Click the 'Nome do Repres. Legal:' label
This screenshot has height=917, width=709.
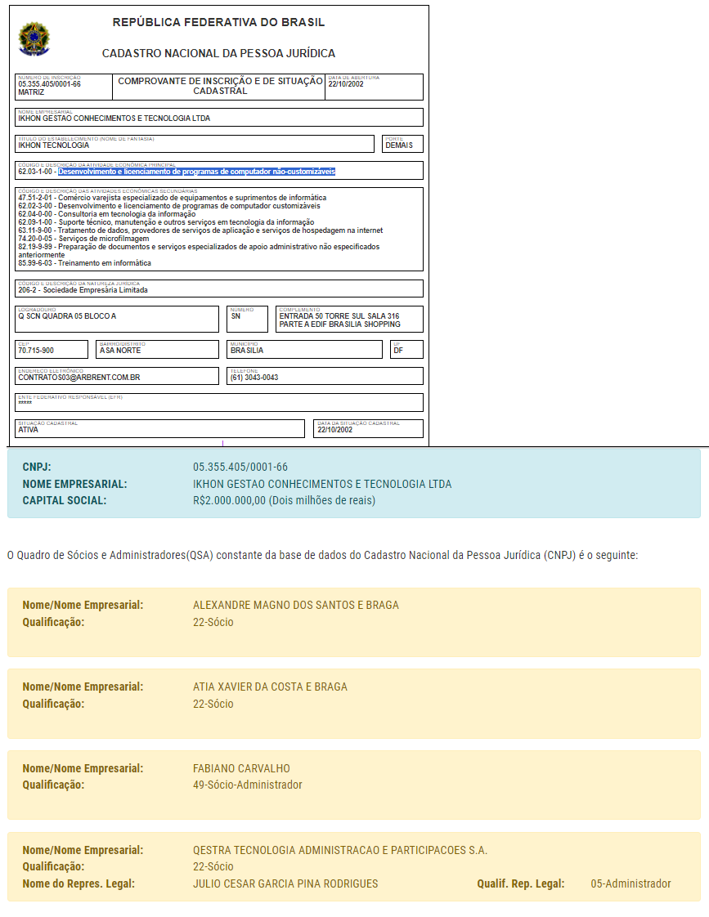(x=79, y=883)
